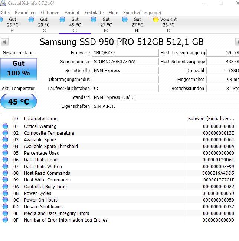
Task: Go to next disk with right arrow
Action: (237, 42)
